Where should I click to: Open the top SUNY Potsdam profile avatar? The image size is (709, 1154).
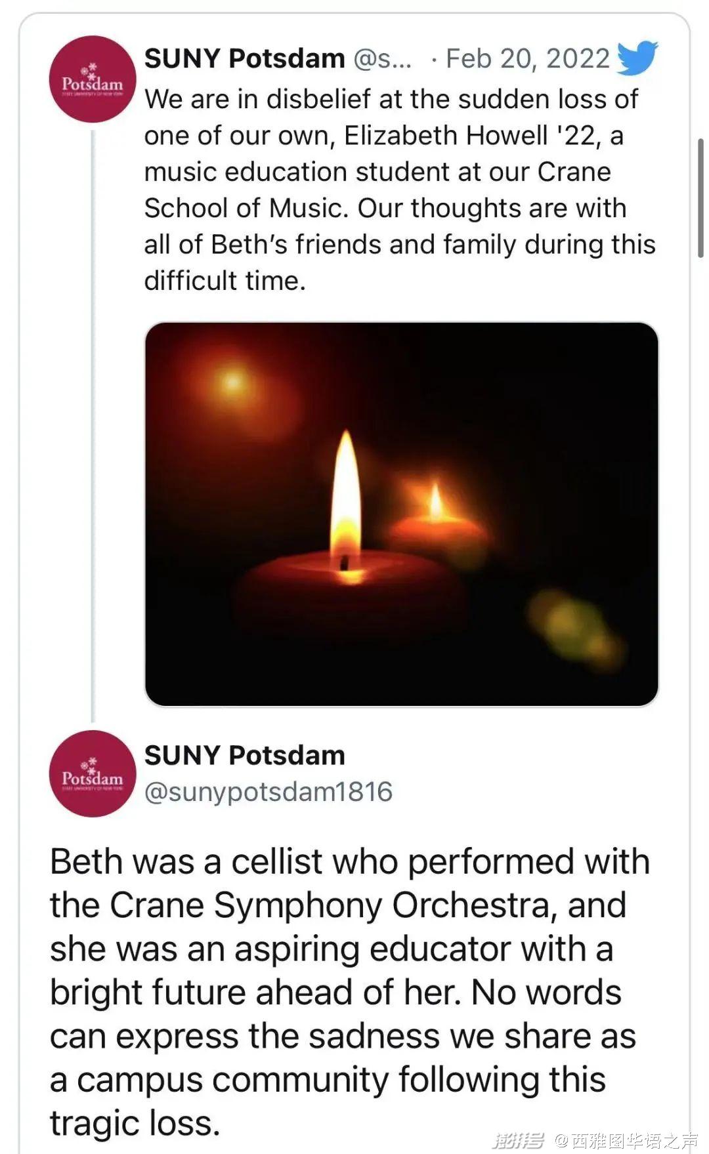tap(93, 79)
